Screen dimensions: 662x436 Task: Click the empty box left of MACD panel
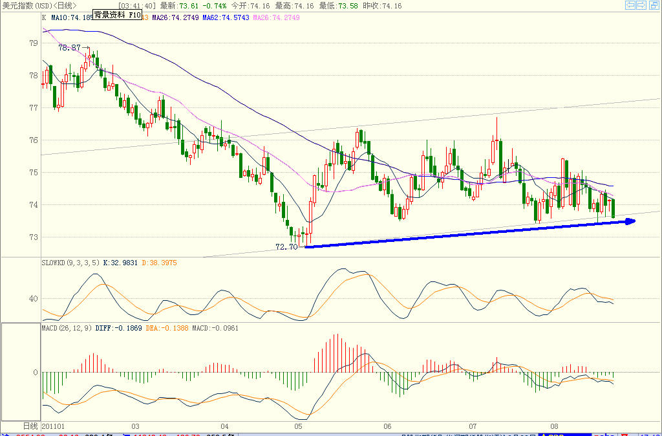(x=21, y=372)
